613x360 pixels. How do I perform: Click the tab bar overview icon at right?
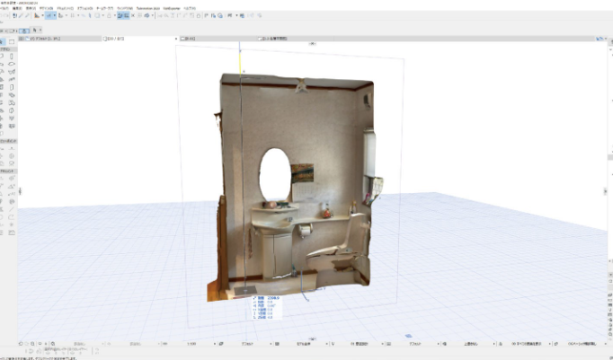[600, 39]
